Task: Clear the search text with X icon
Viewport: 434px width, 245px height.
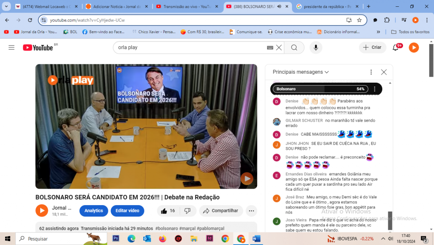Action: [x=279, y=47]
